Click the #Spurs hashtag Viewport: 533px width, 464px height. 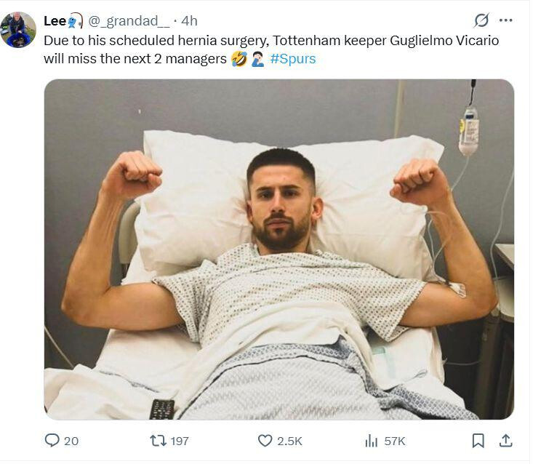(293, 59)
